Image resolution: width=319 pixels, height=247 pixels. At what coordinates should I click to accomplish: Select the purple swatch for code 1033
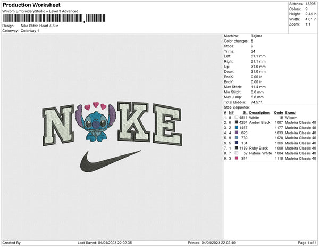click(237, 133)
